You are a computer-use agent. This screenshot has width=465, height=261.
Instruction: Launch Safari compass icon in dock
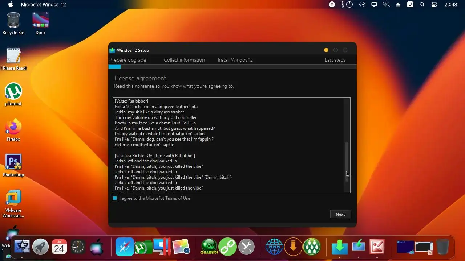pos(125,247)
